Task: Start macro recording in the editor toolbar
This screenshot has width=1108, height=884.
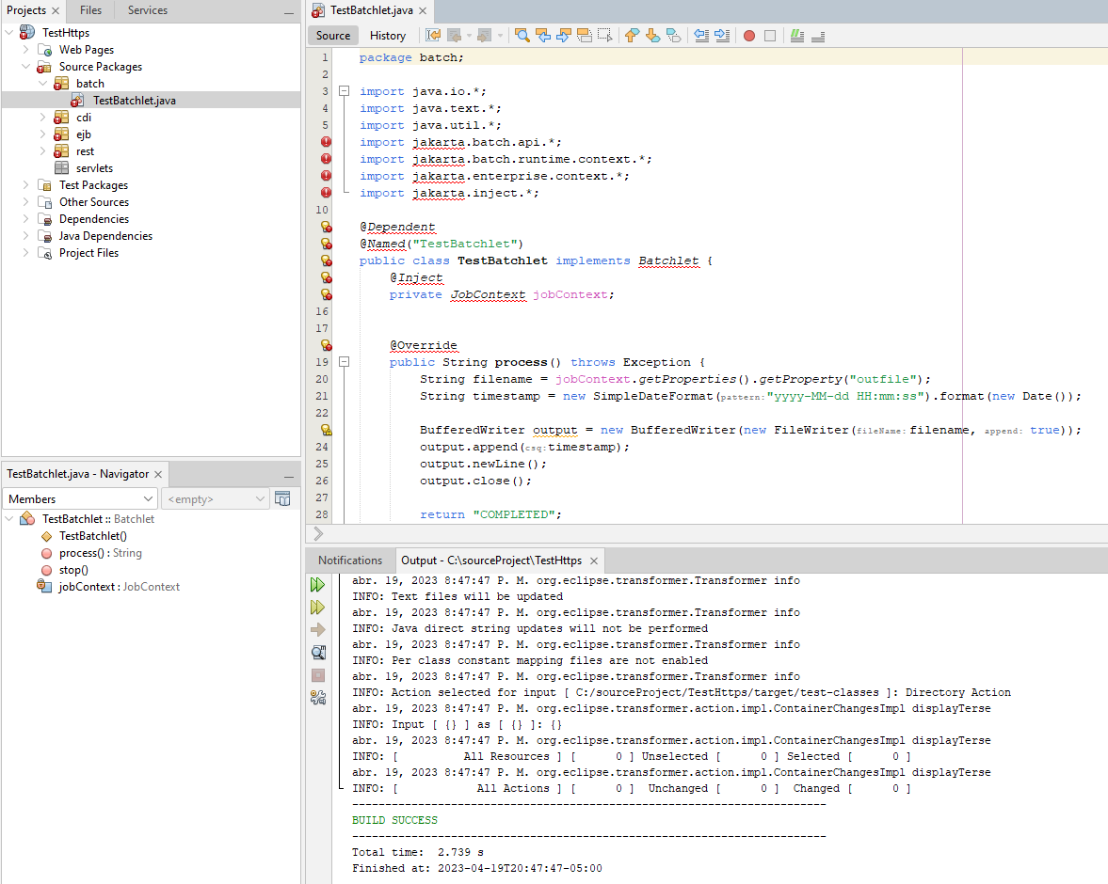Action: [748, 36]
